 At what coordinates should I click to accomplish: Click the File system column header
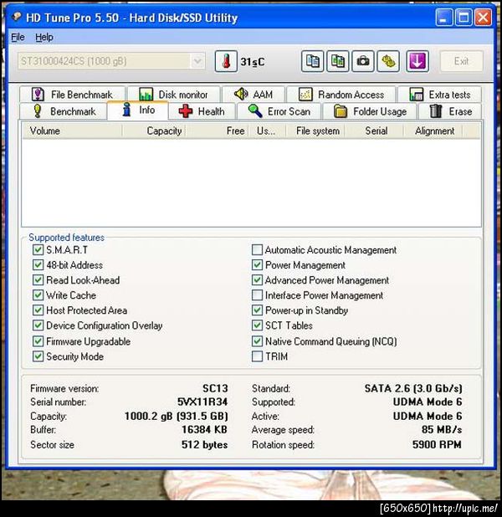point(315,131)
